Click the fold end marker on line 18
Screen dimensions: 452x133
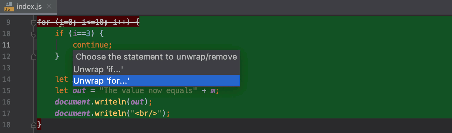[x=33, y=125]
